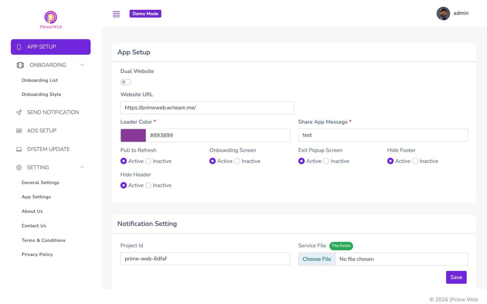Open Privacy Policy settings

point(37,255)
